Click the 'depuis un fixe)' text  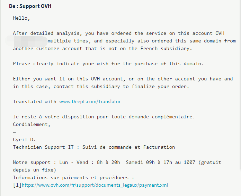(34, 170)
